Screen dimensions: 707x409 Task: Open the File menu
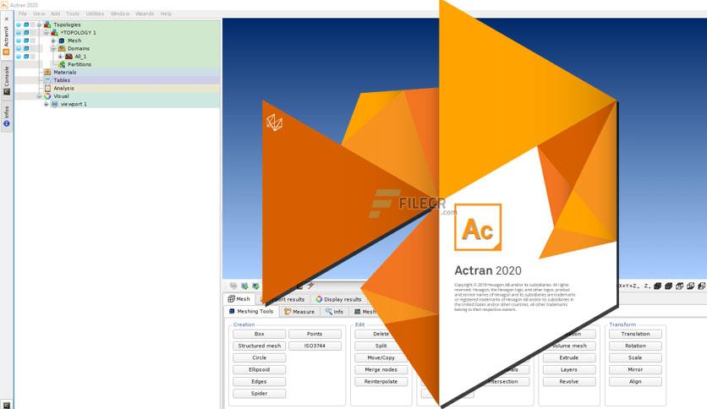pyautogui.click(x=23, y=14)
